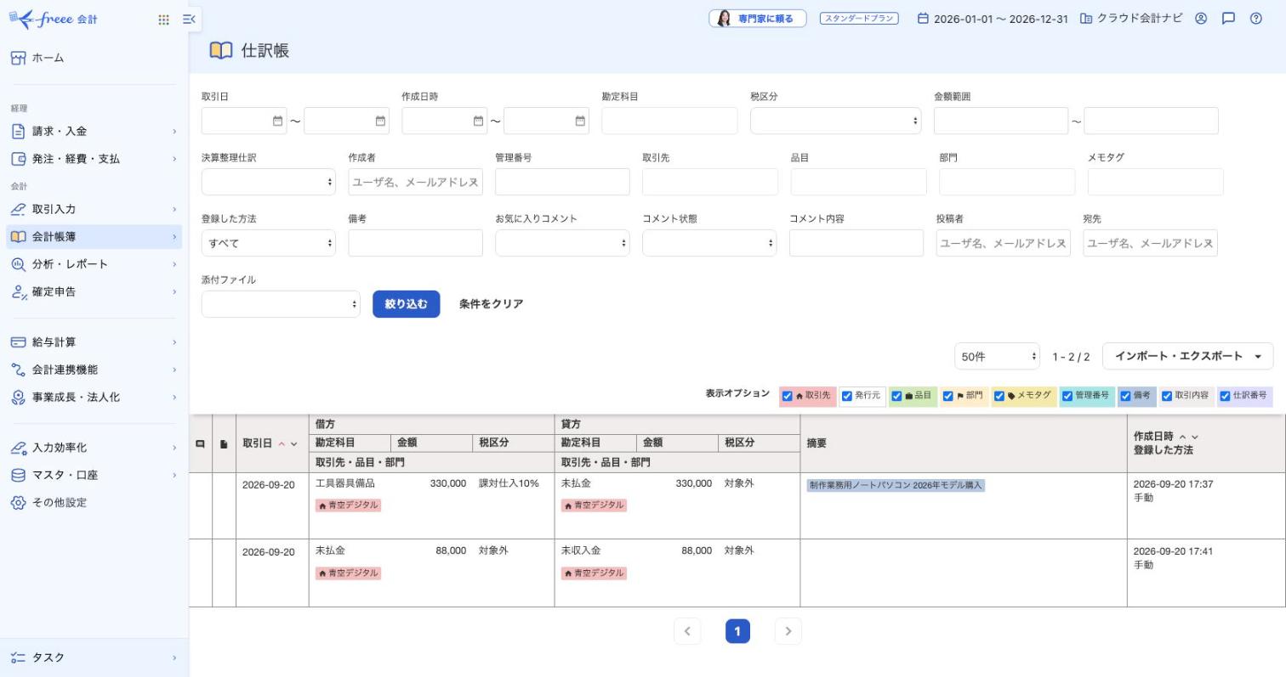Open the help question-mark icon
Image resolution: width=1286 pixels, height=677 pixels.
point(1256,18)
